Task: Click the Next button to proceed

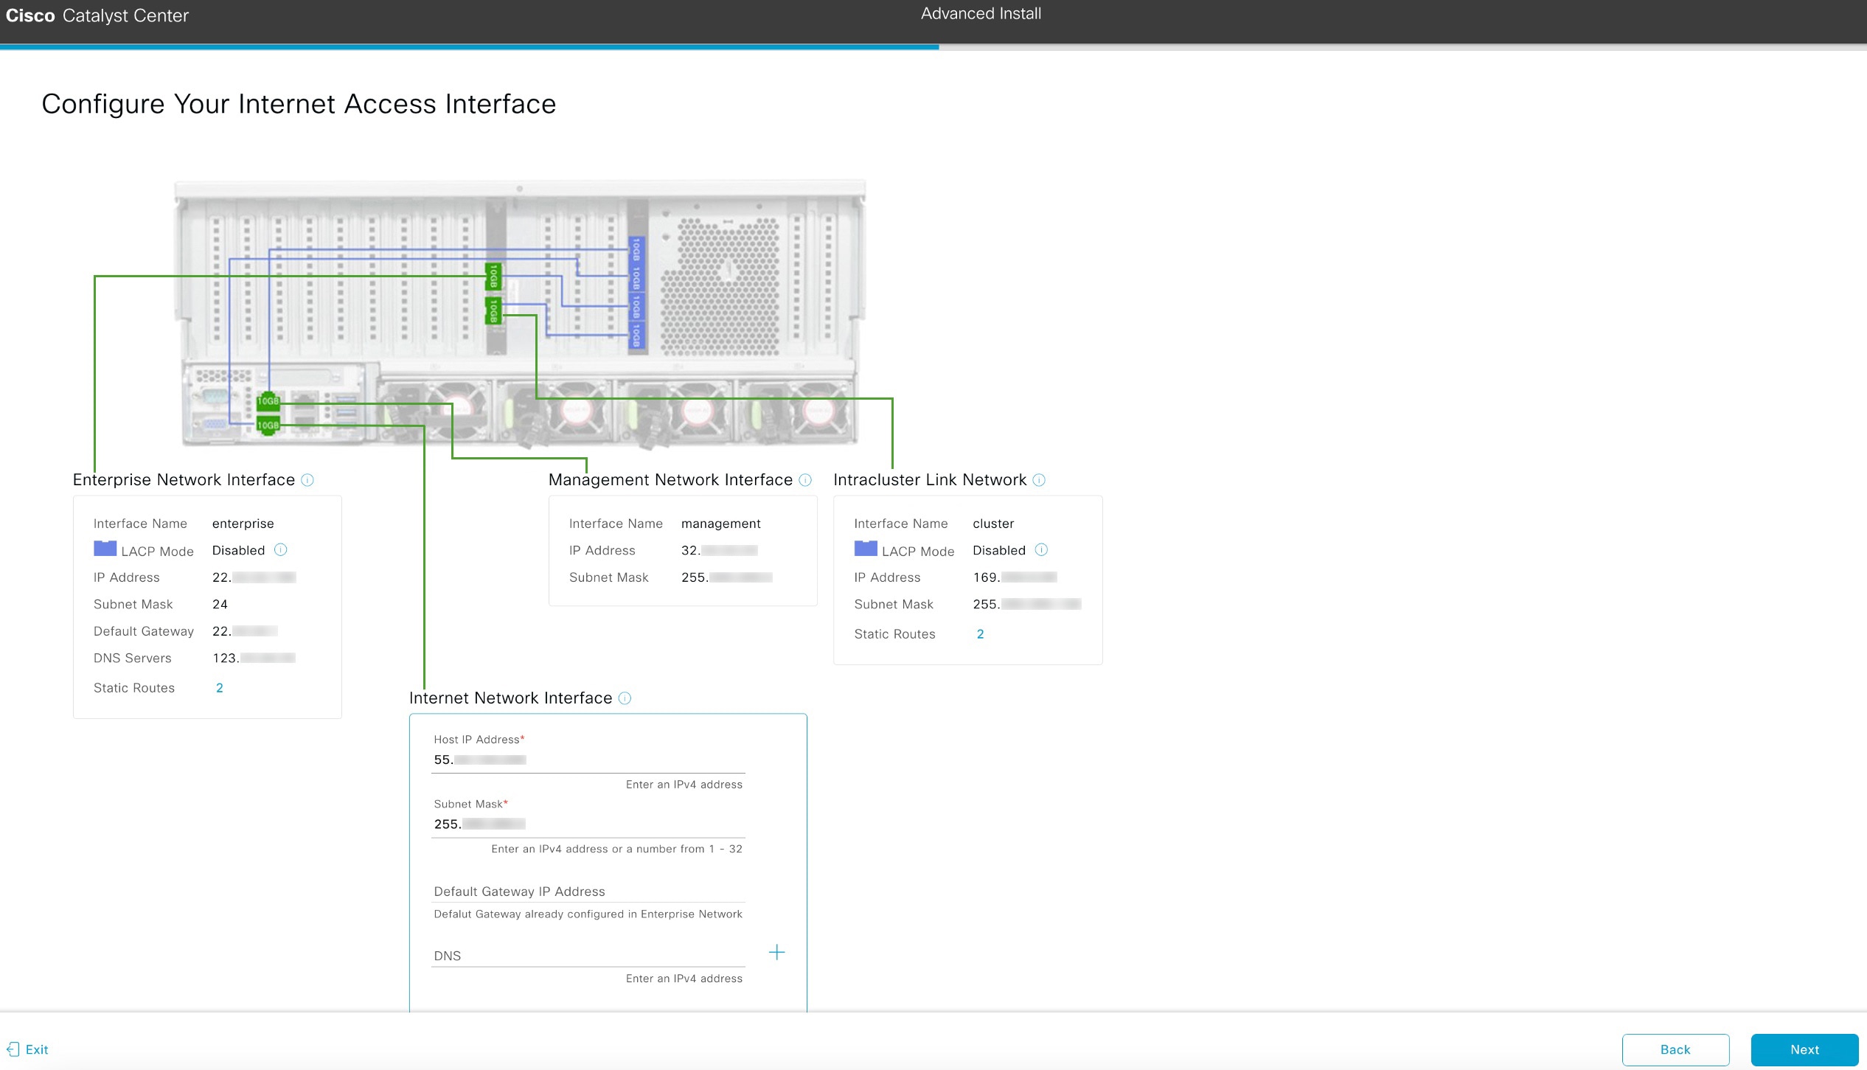Action: (1804, 1049)
